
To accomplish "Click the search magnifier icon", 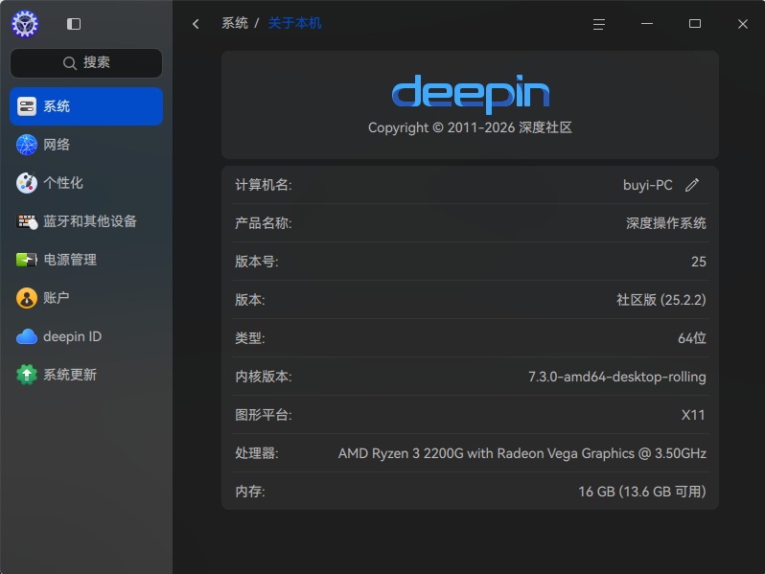I will (x=70, y=63).
